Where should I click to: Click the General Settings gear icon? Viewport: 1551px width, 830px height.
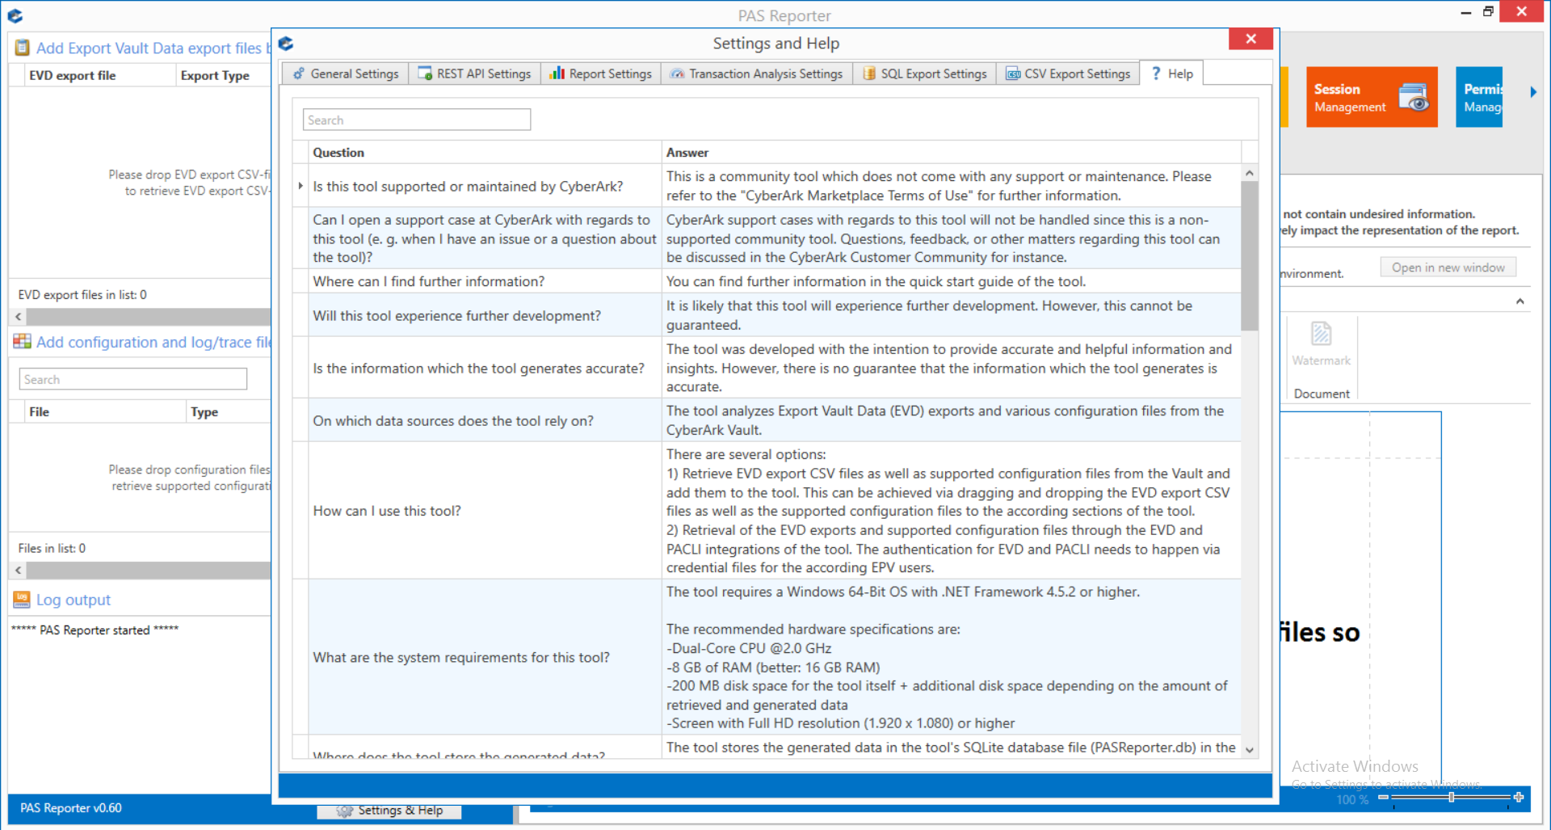coord(299,74)
